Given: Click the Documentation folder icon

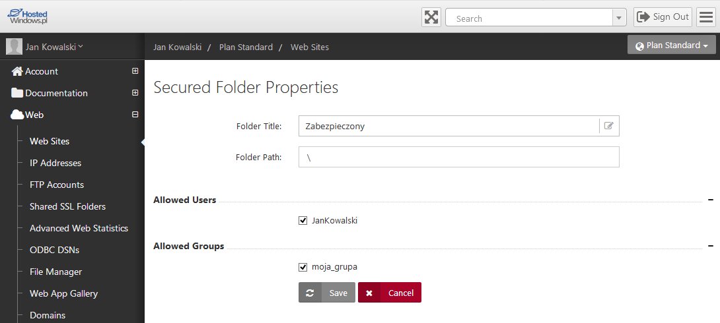Looking at the screenshot, I should coord(17,93).
